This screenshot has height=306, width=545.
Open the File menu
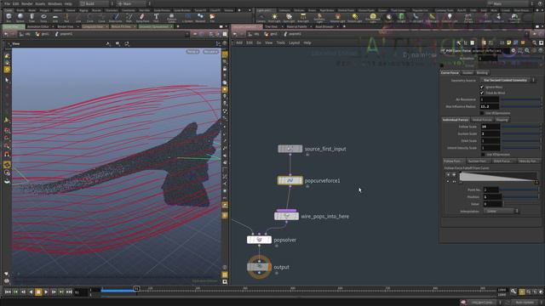[x=7, y=3]
